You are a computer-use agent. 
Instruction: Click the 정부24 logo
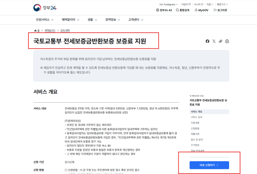pos(45,8)
